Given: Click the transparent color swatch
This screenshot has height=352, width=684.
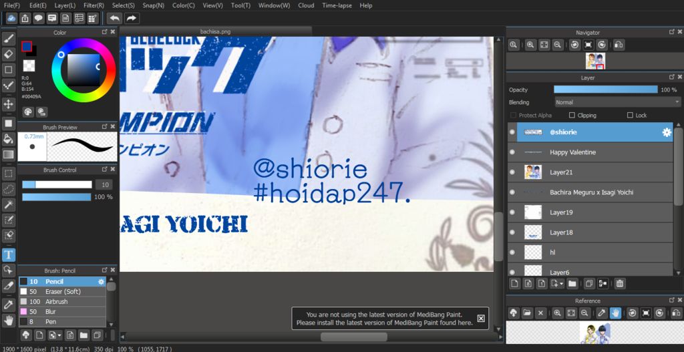Looking at the screenshot, I should click(x=29, y=65).
